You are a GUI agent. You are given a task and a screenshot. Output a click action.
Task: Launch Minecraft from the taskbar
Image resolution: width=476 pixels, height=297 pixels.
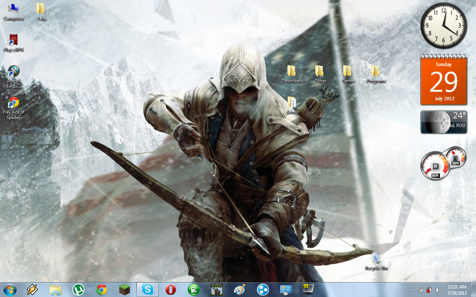pos(125,290)
